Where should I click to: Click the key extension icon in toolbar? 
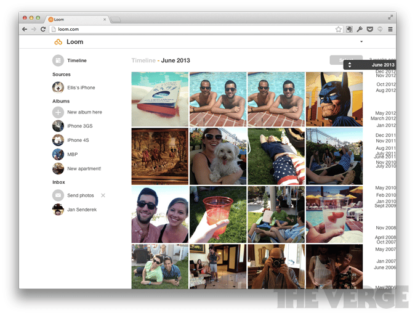click(x=359, y=29)
